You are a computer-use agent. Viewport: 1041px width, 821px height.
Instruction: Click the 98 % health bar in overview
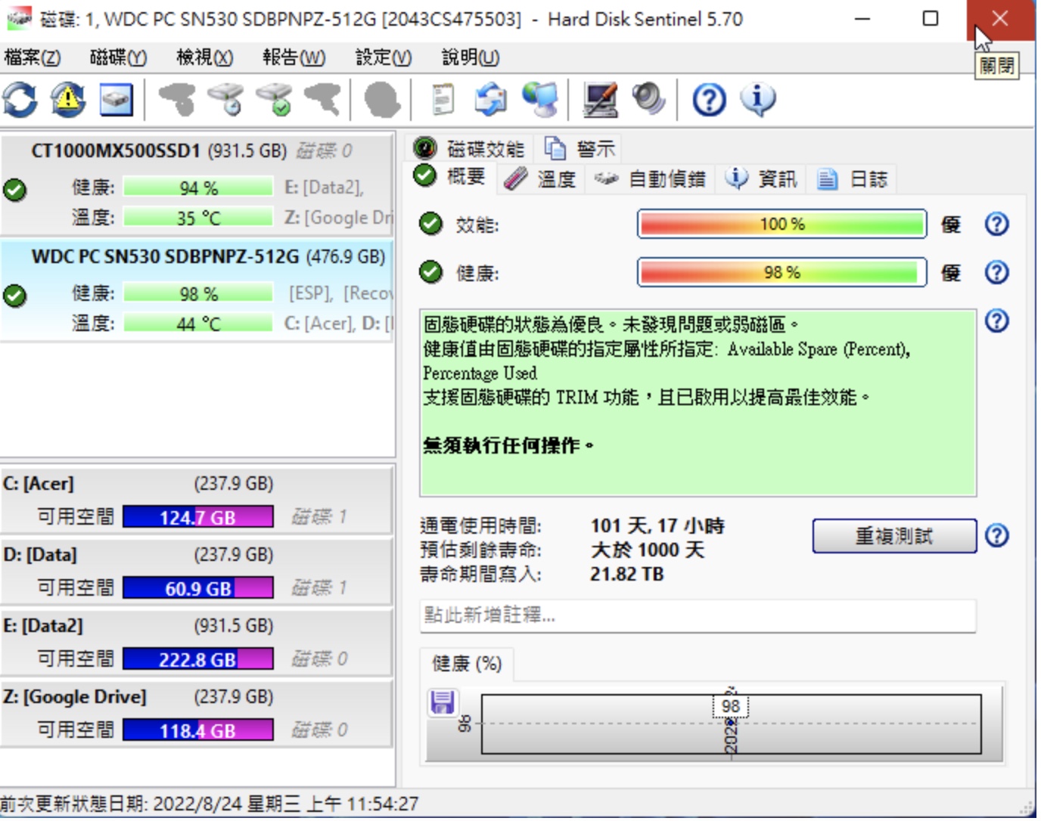pos(782,273)
